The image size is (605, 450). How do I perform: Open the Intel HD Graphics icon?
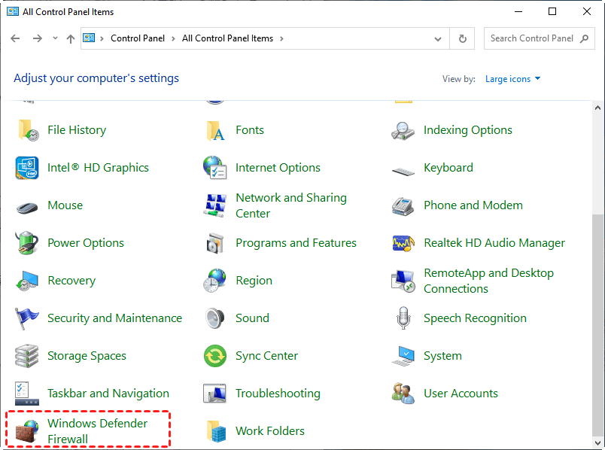click(27, 168)
